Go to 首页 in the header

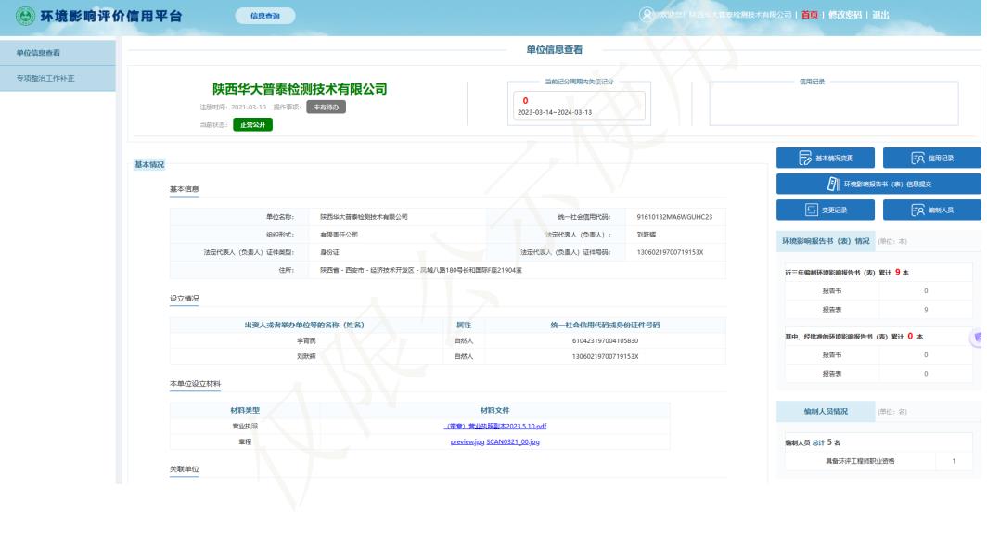(x=810, y=15)
